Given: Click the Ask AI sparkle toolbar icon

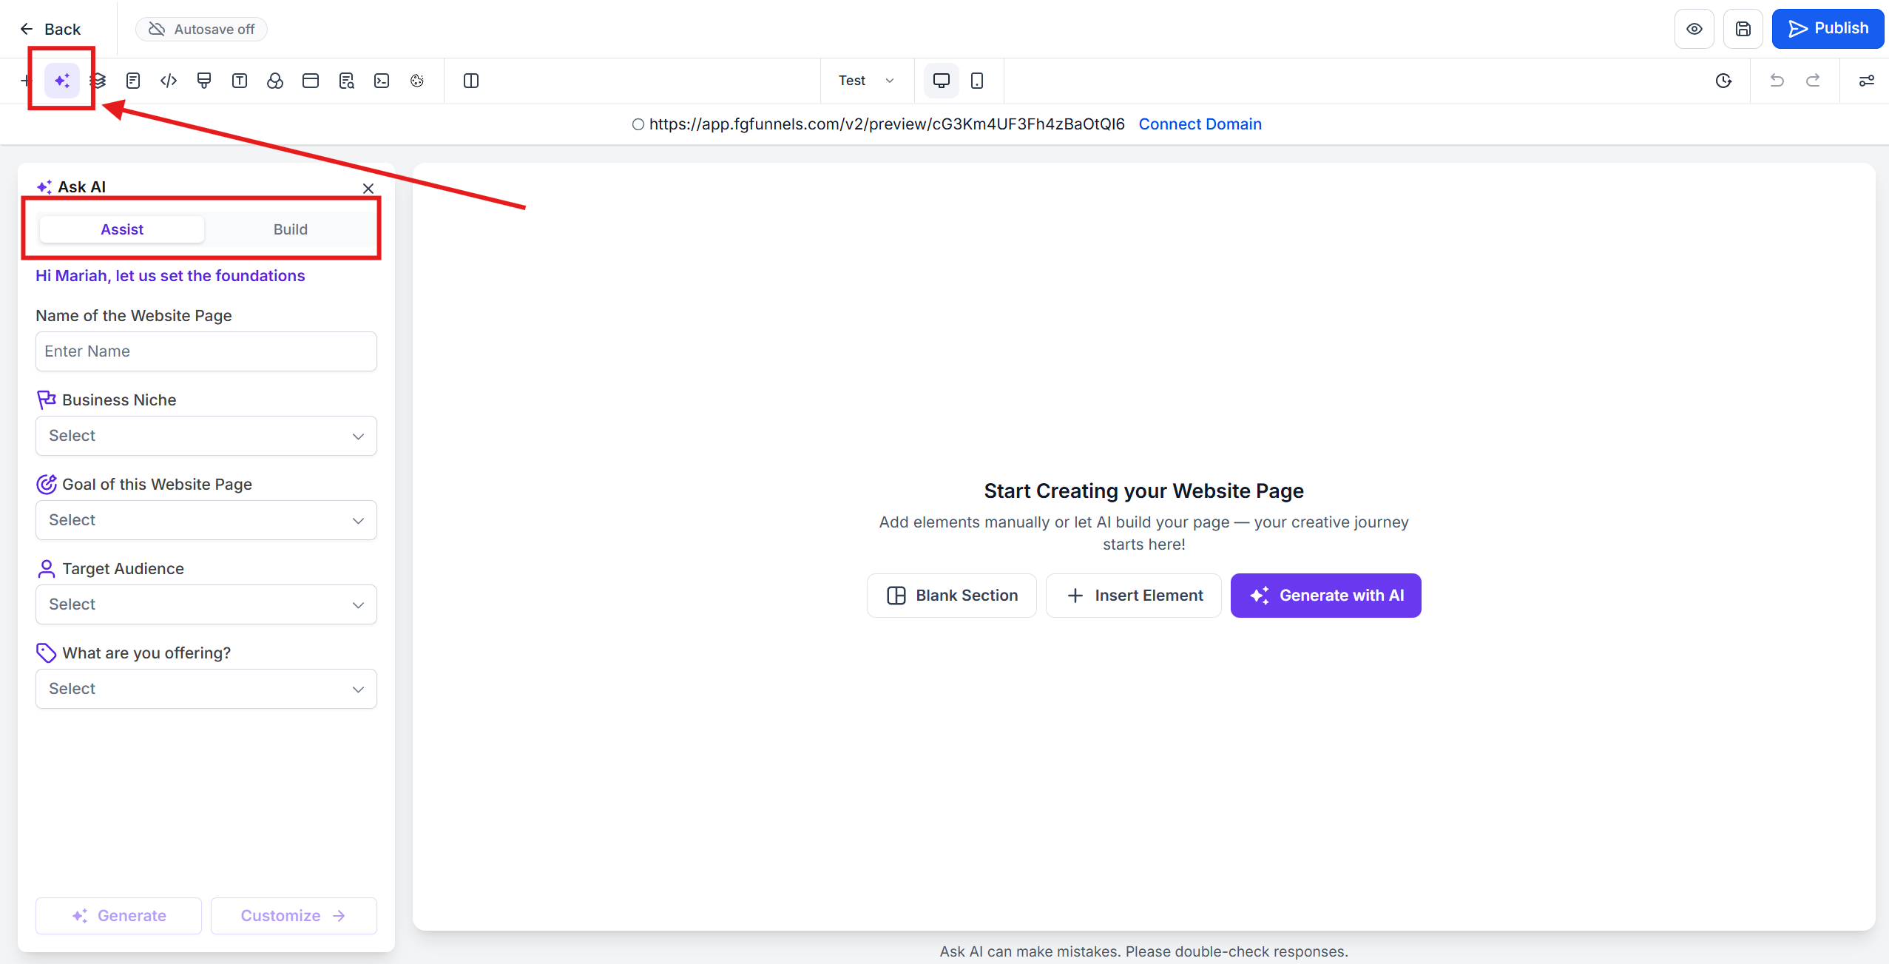Looking at the screenshot, I should (62, 81).
